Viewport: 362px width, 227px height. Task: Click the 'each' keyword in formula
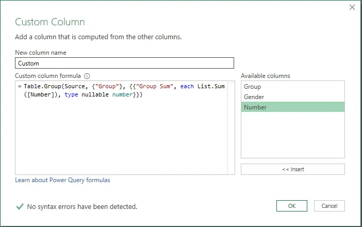click(187, 86)
